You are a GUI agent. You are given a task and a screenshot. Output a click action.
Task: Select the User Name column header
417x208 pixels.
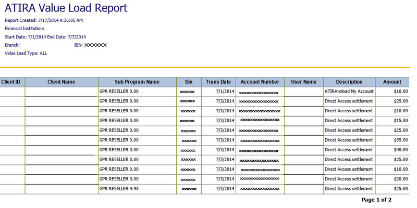coord(304,82)
